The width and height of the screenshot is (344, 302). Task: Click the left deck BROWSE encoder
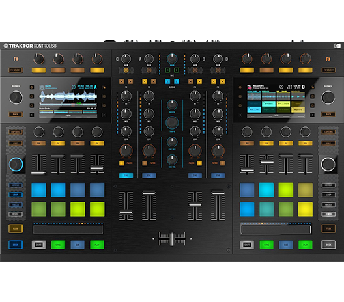tap(16, 98)
